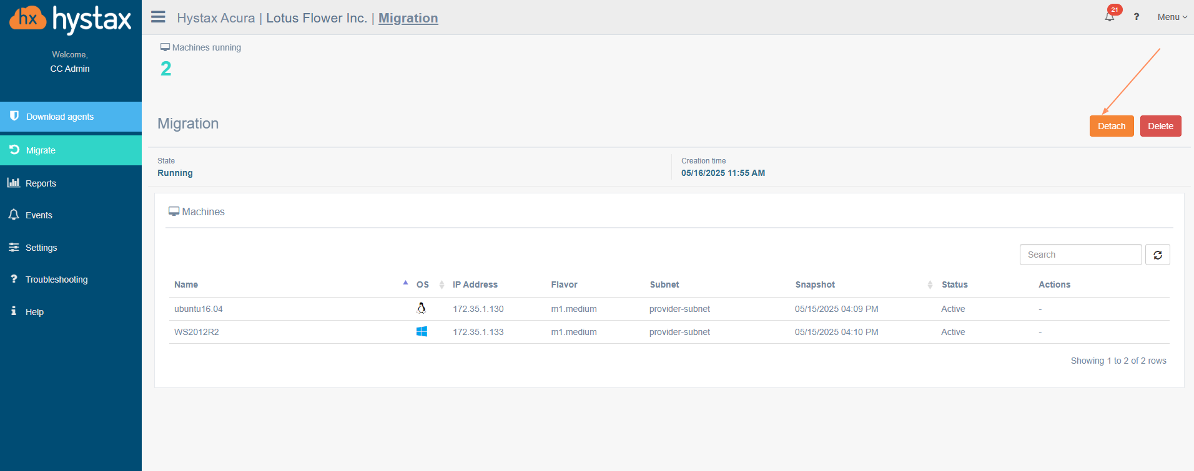Select Migrate in the sidebar
Image resolution: width=1194 pixels, height=471 pixels.
(71, 150)
